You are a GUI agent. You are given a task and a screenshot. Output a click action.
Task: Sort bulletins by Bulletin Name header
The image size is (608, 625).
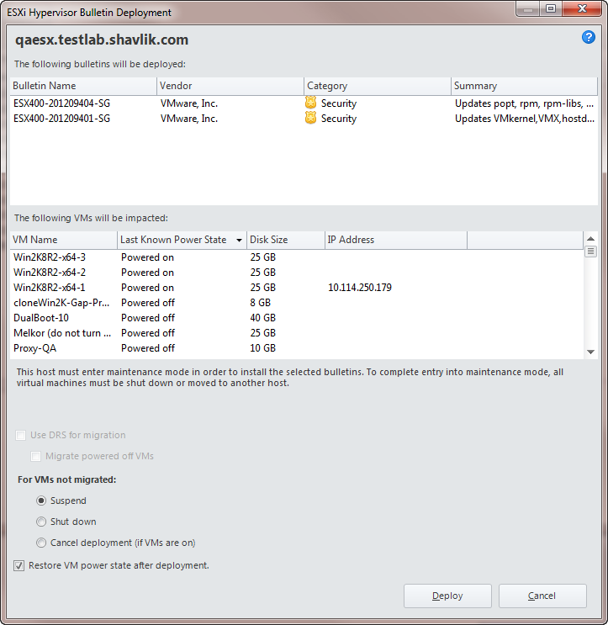click(83, 86)
